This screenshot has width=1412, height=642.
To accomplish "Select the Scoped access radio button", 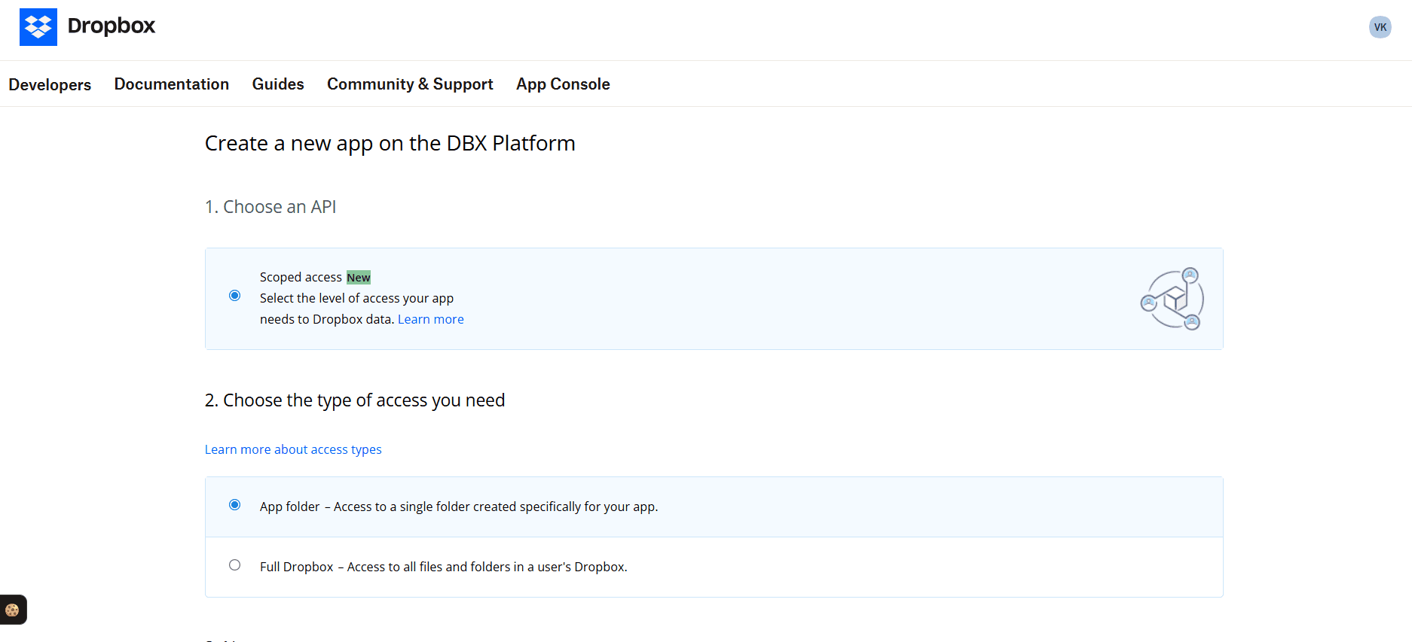I will (x=234, y=296).
